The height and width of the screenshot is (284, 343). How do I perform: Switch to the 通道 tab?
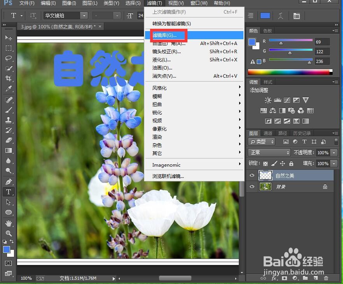coord(268,133)
